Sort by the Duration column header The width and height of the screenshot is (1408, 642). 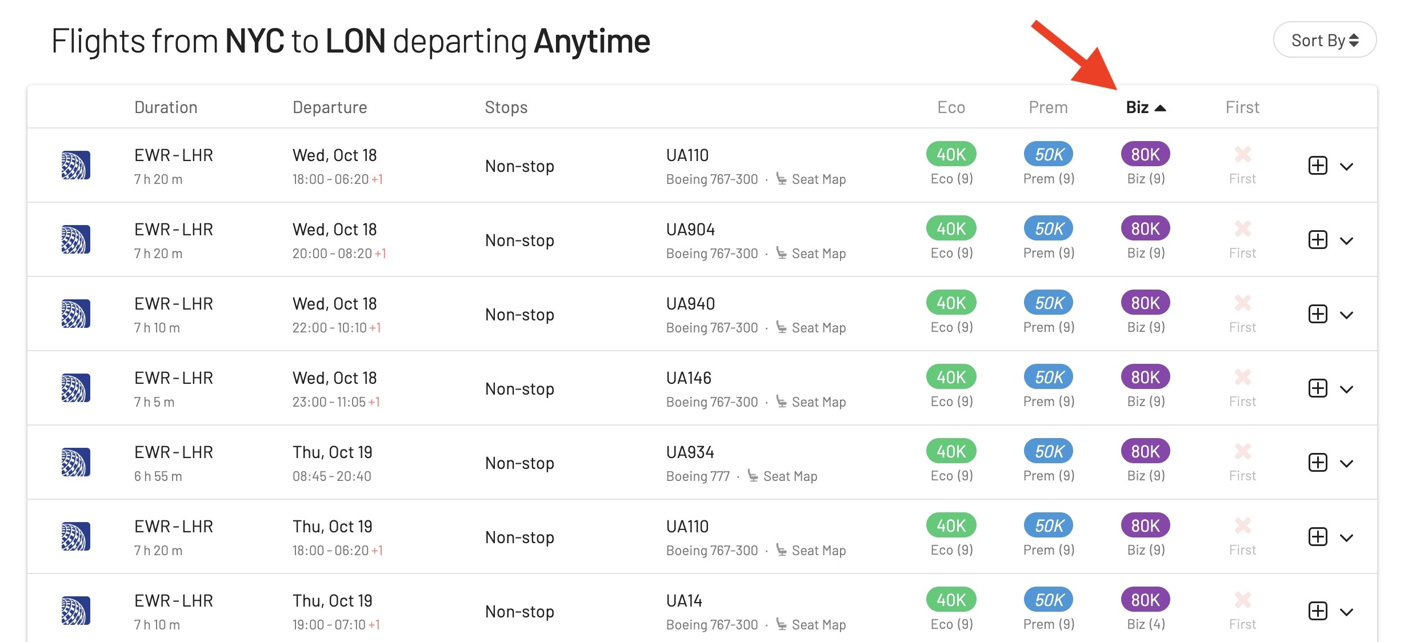pos(166,107)
